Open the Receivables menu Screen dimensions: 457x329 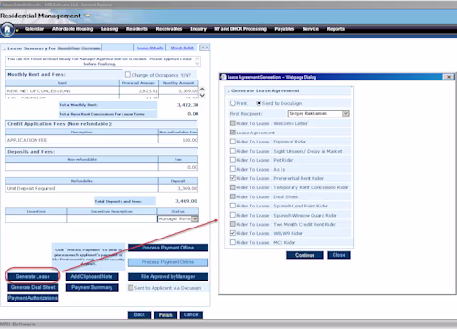[169, 29]
